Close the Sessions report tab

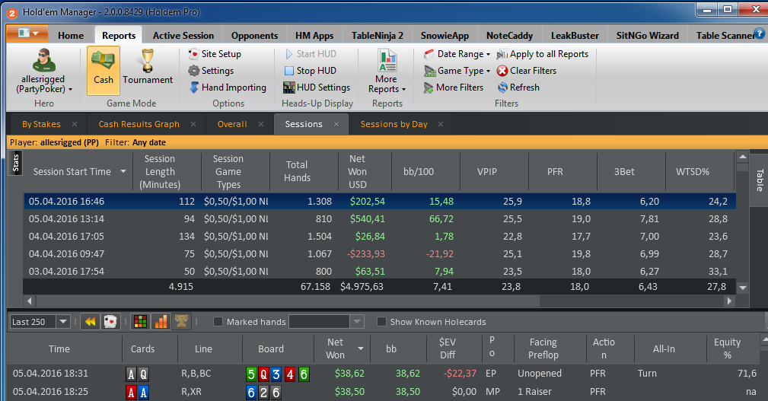click(336, 124)
